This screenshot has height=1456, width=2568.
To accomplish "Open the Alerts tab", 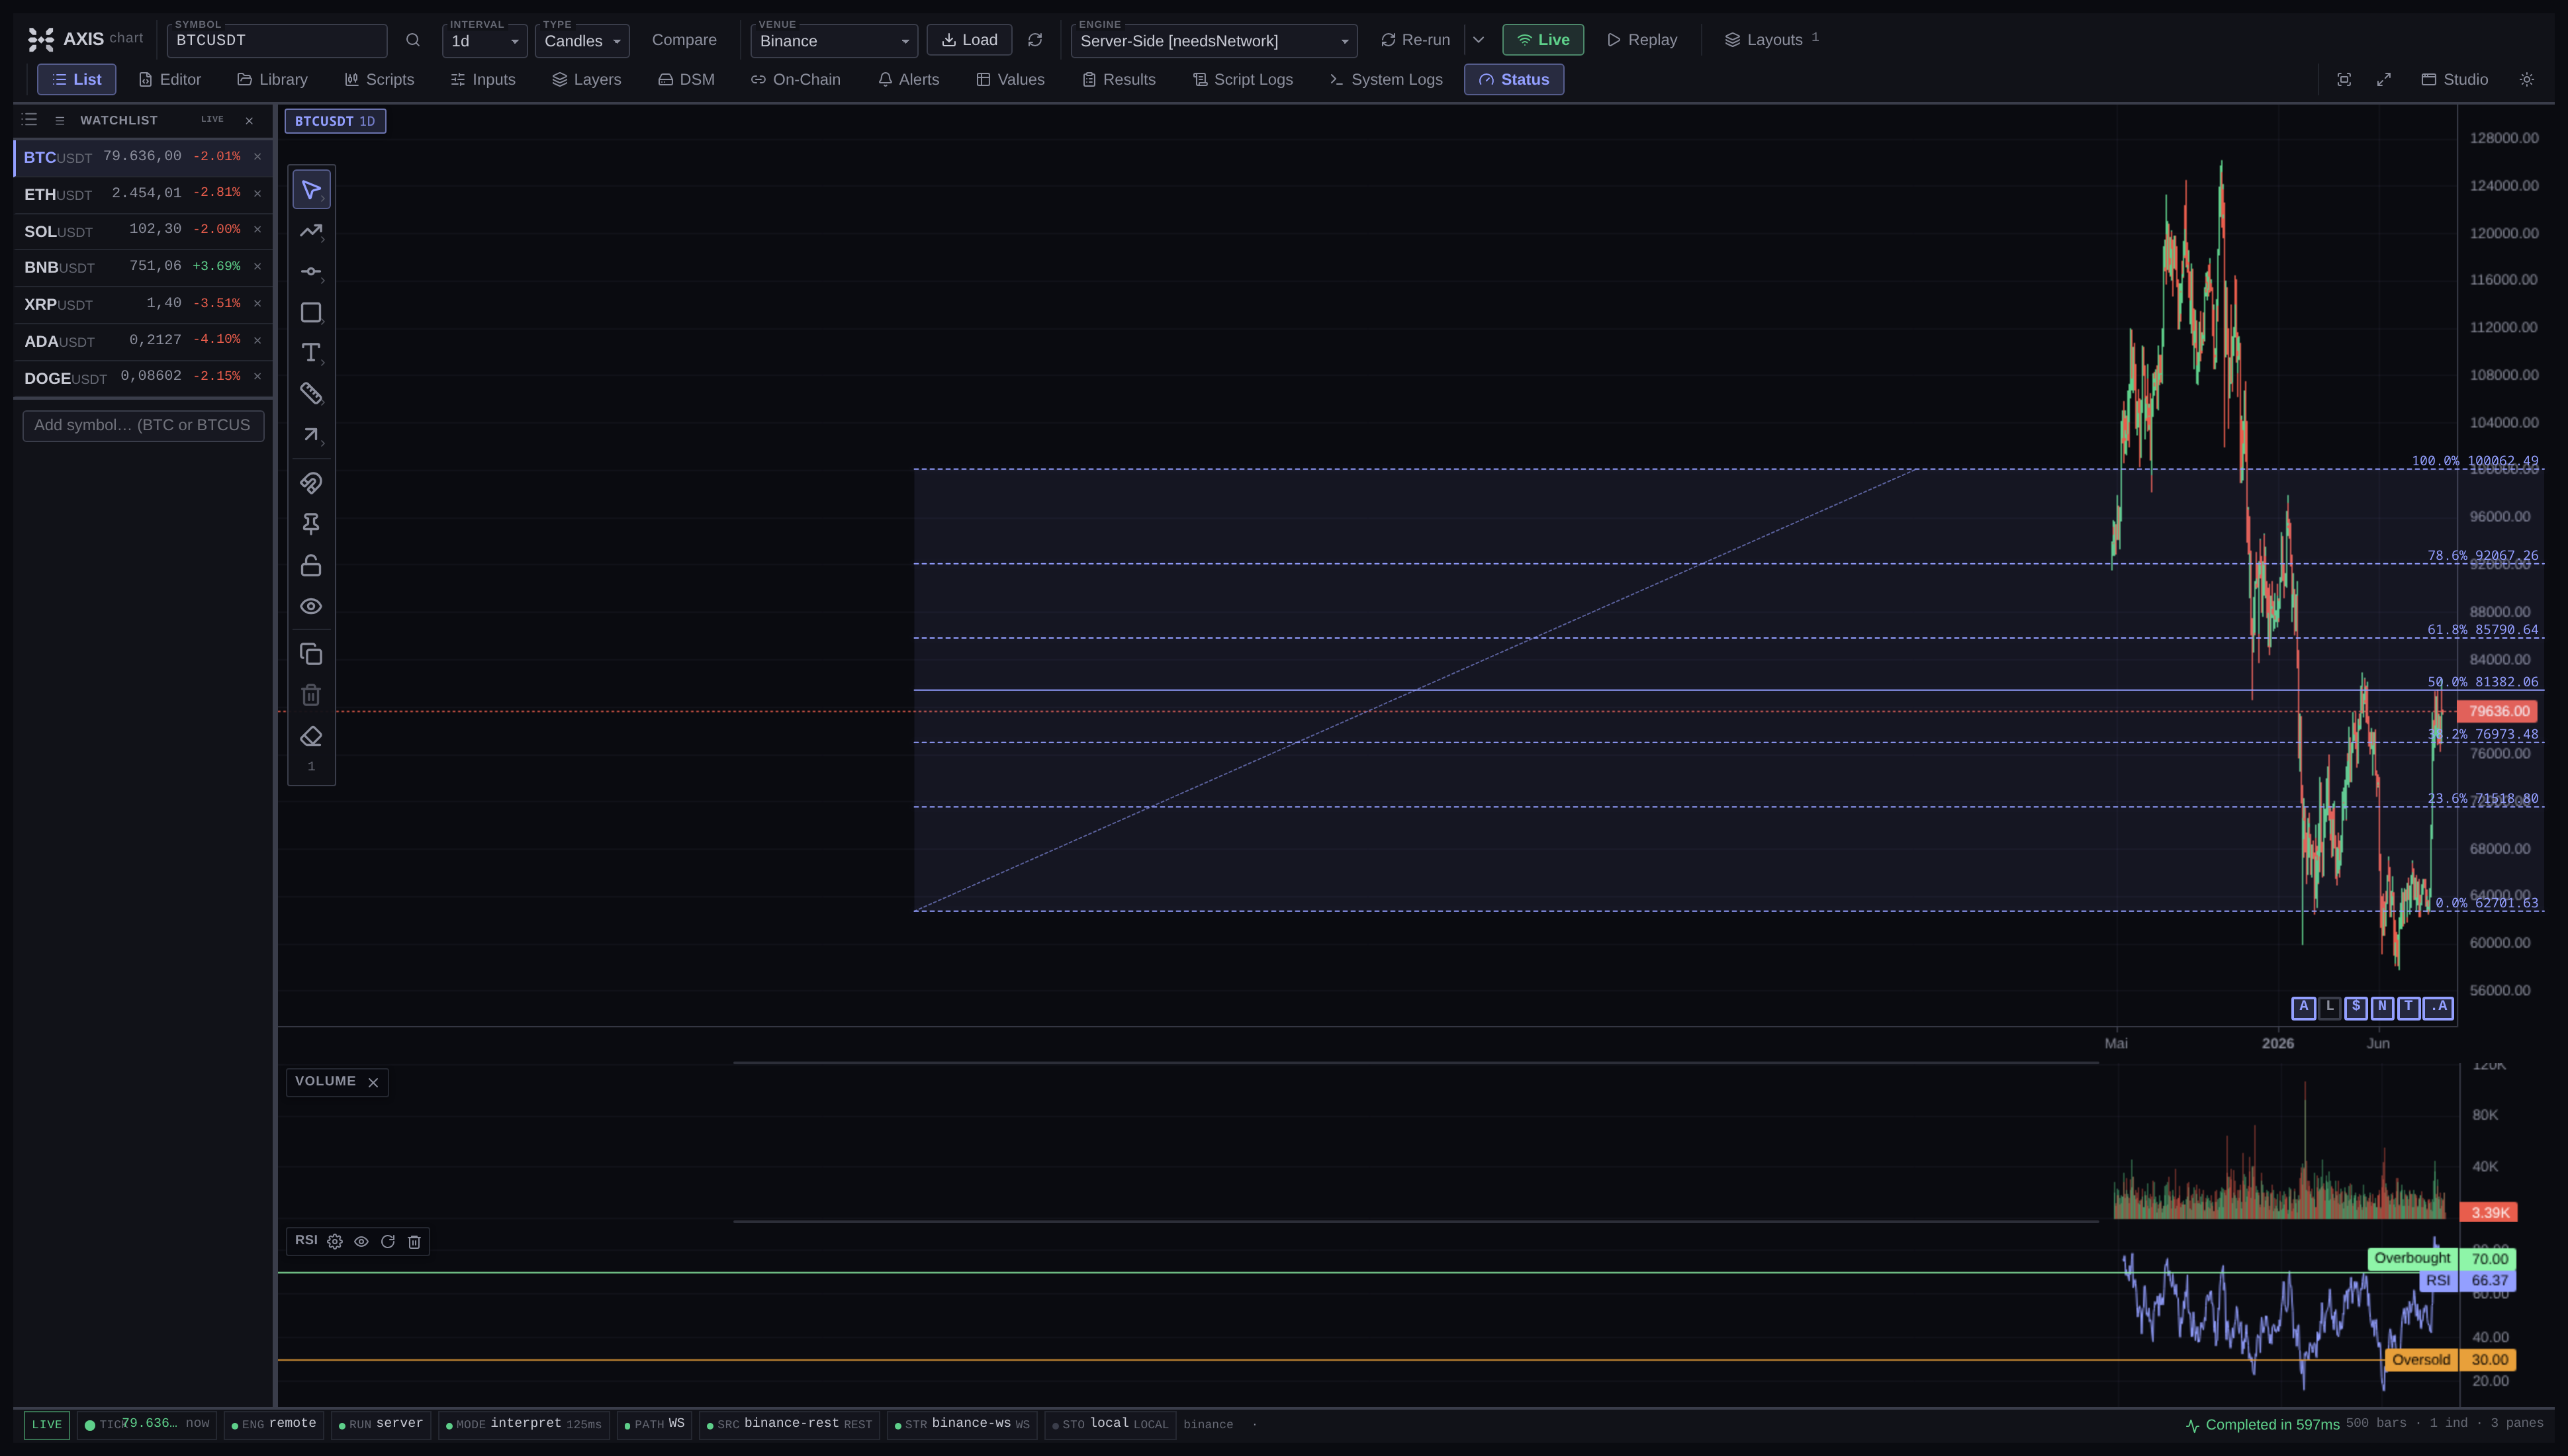I will [909, 80].
